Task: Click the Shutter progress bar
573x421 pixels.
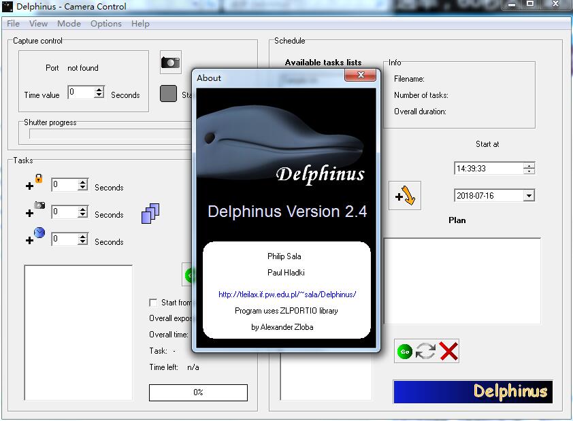Action: (110, 134)
